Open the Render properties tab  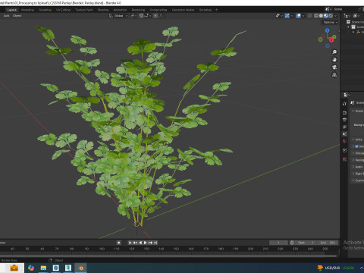tap(344, 112)
